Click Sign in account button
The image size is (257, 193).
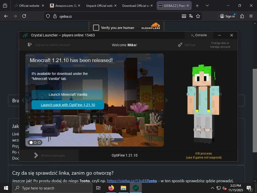tap(227, 16)
